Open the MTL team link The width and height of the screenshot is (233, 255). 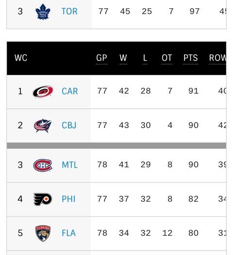[x=70, y=165]
